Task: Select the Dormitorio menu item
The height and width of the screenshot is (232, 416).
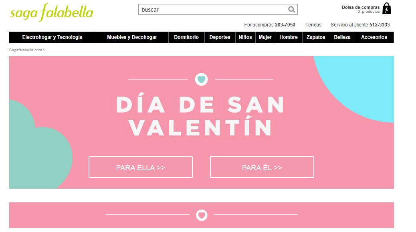Action: (x=186, y=37)
